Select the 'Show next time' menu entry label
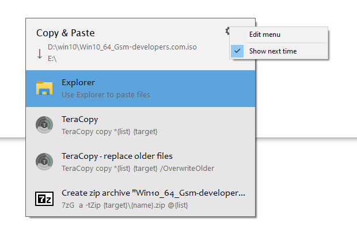The width and height of the screenshot is (357, 229). [273, 51]
